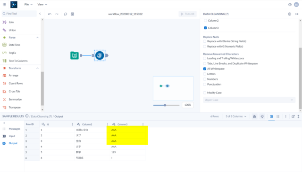302x172 pixels.
Task: Open the results chart profile icon
Action: [254, 117]
